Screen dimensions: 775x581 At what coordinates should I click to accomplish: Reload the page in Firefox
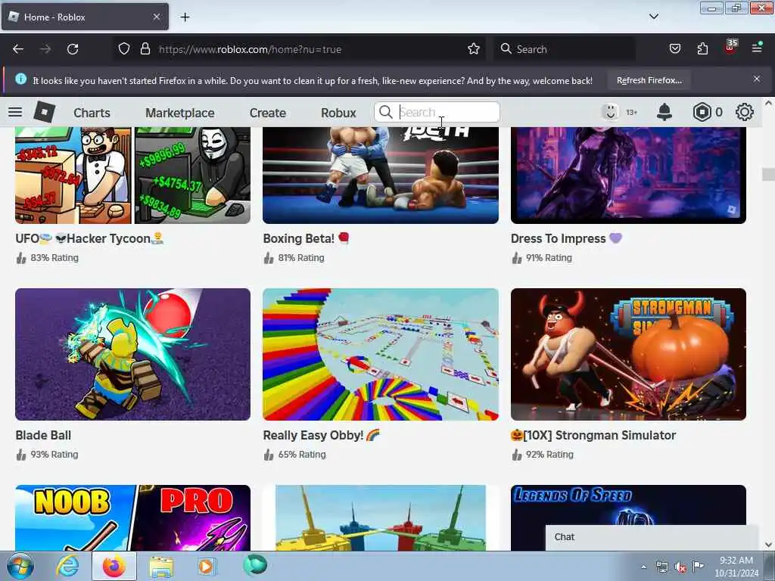[73, 49]
